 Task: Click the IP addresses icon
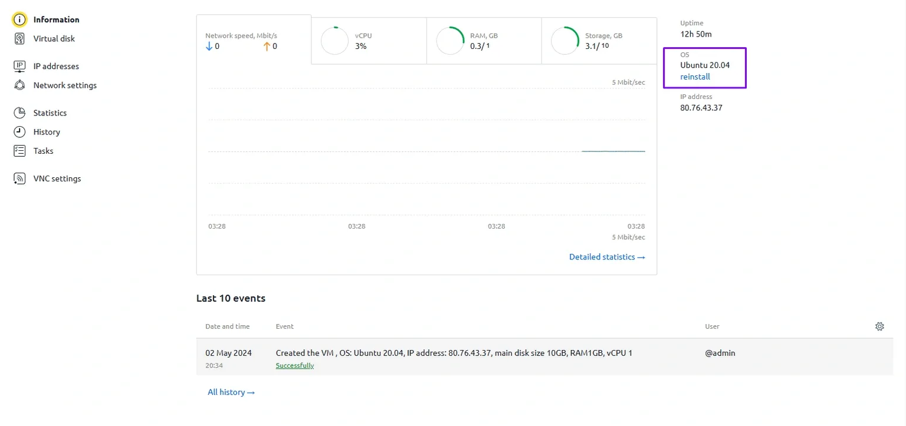pos(19,66)
